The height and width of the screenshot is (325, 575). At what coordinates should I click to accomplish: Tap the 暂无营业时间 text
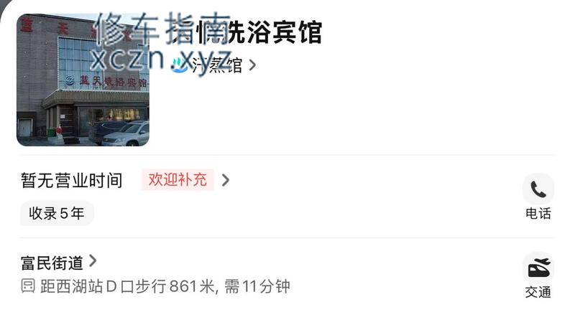(71, 180)
